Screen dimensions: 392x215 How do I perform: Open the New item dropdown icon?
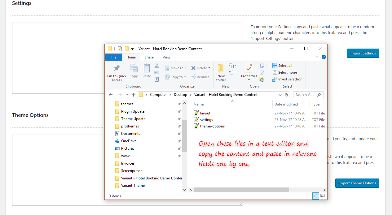tap(232, 65)
